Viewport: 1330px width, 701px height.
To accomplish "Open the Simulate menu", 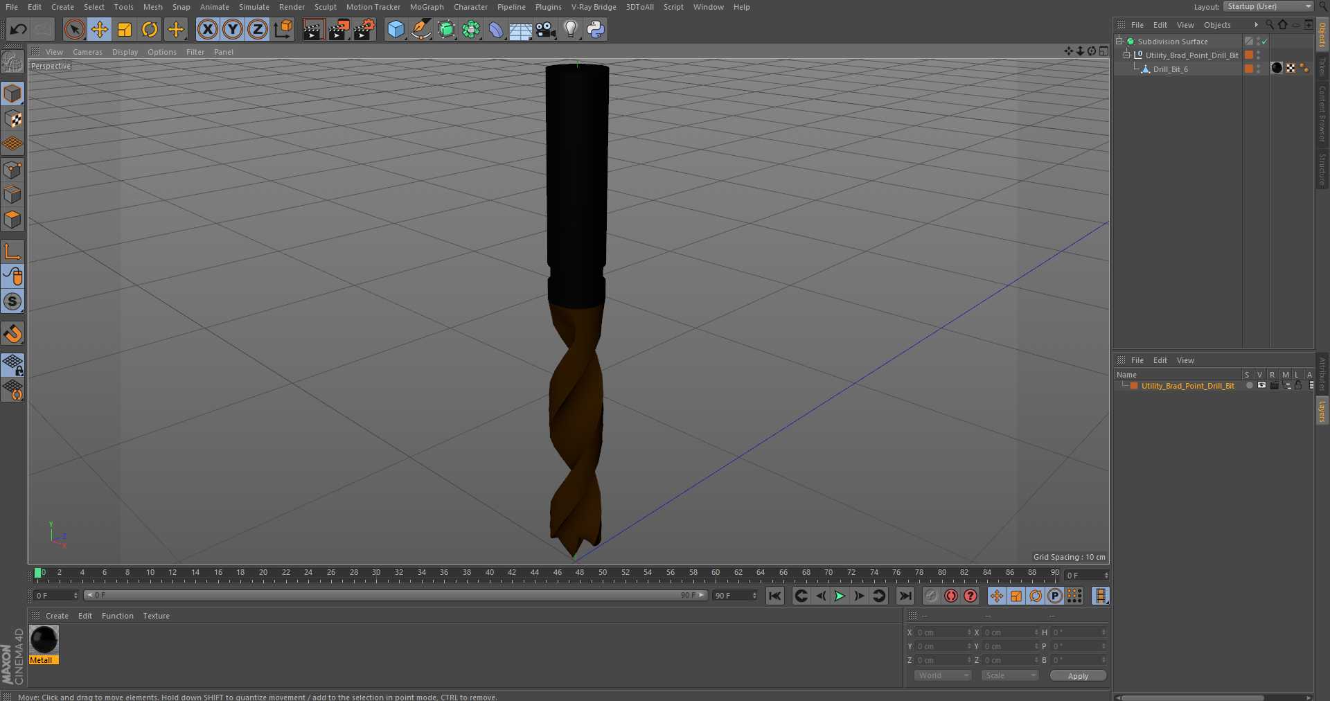I will pos(254,7).
